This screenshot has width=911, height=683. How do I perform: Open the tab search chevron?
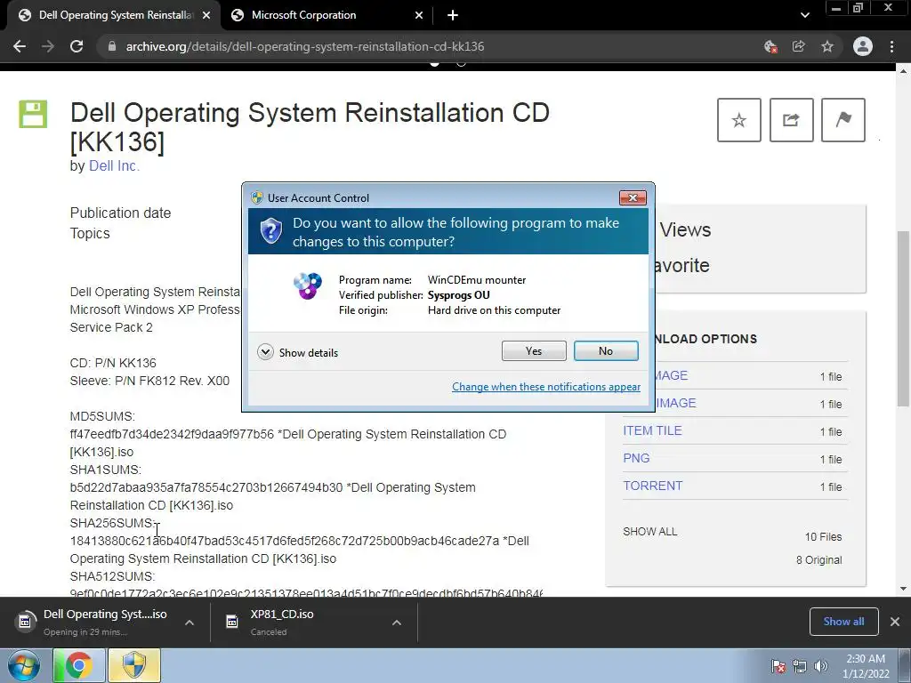[804, 16]
